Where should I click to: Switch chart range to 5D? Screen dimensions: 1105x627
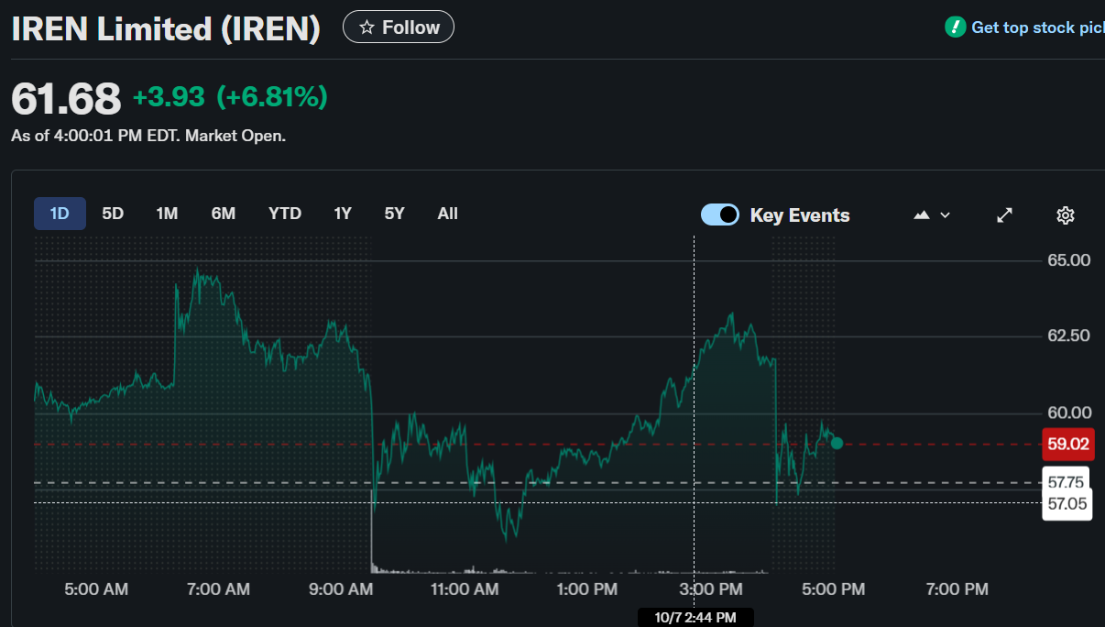113,214
